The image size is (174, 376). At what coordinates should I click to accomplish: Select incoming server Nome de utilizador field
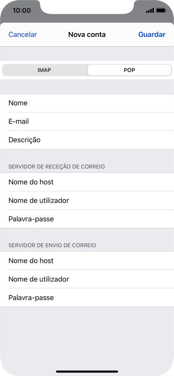point(87,201)
